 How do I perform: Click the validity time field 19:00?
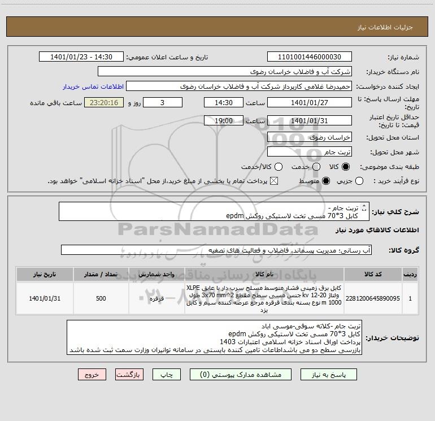pos(224,120)
